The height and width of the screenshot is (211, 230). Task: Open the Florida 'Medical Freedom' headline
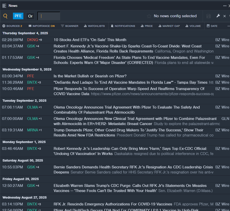pyautogui.click(x=129, y=60)
